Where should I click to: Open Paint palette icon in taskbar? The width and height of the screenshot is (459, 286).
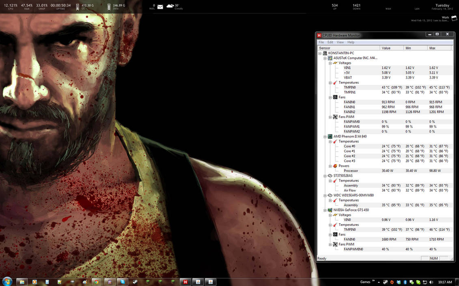[x=85, y=282]
